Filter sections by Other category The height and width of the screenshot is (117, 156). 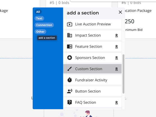click(40, 32)
